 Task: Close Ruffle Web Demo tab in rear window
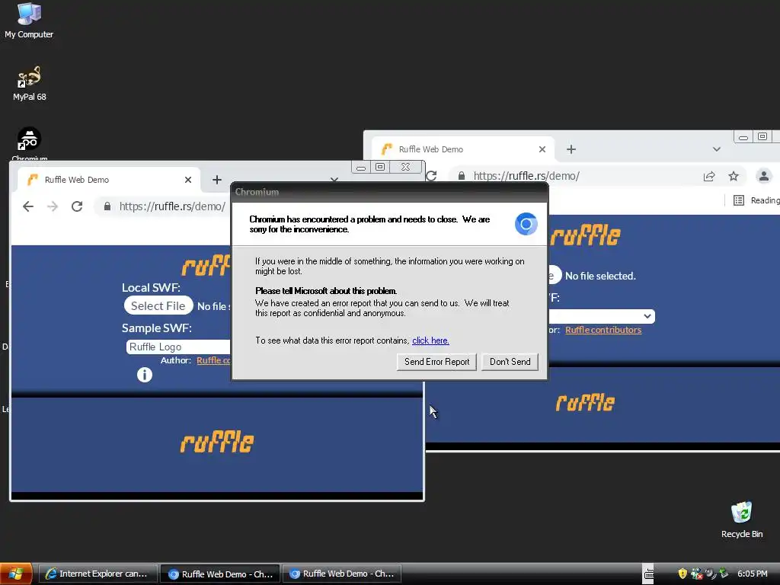click(x=542, y=149)
